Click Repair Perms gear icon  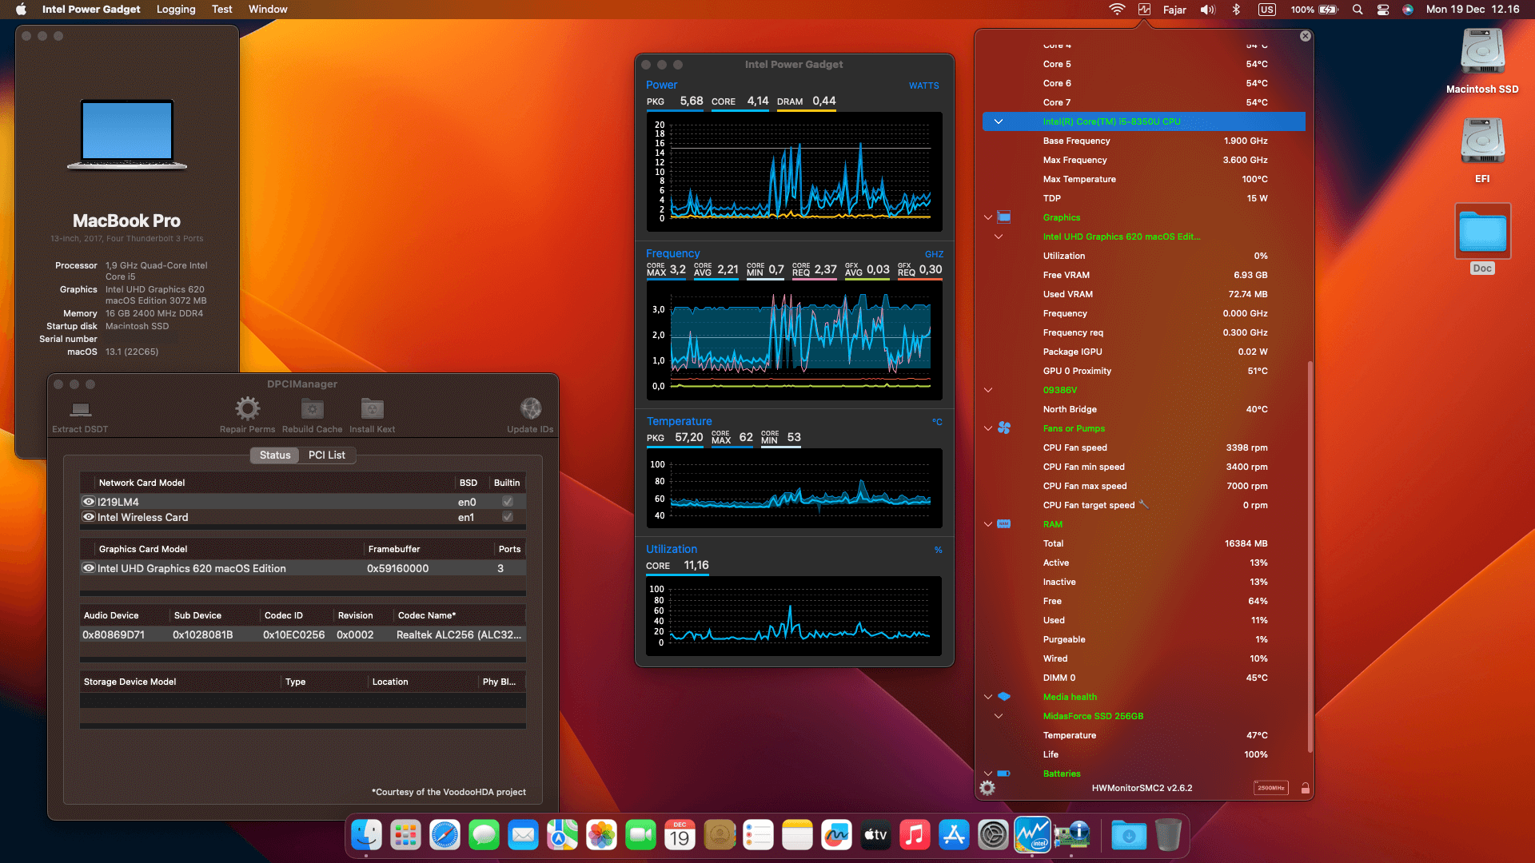coord(247,409)
